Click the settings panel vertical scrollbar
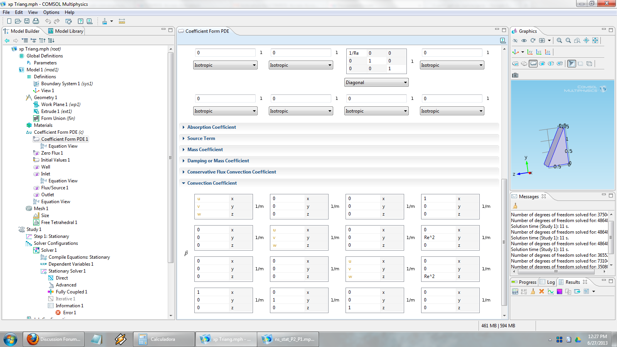The height and width of the screenshot is (347, 617). [504, 242]
